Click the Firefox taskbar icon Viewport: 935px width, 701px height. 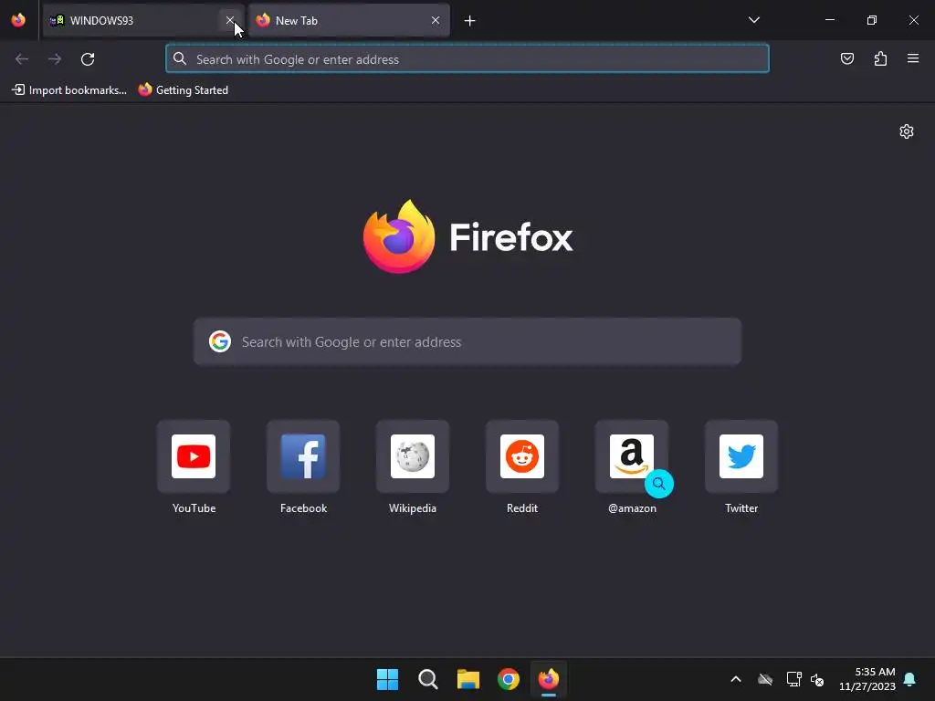tap(549, 679)
